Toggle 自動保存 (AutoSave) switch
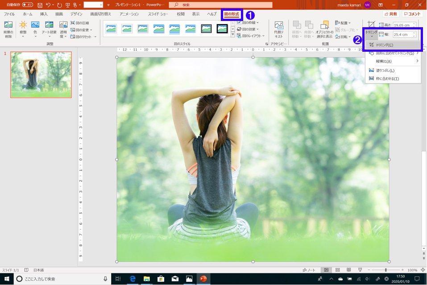The height and width of the screenshot is (285, 427). point(28,5)
